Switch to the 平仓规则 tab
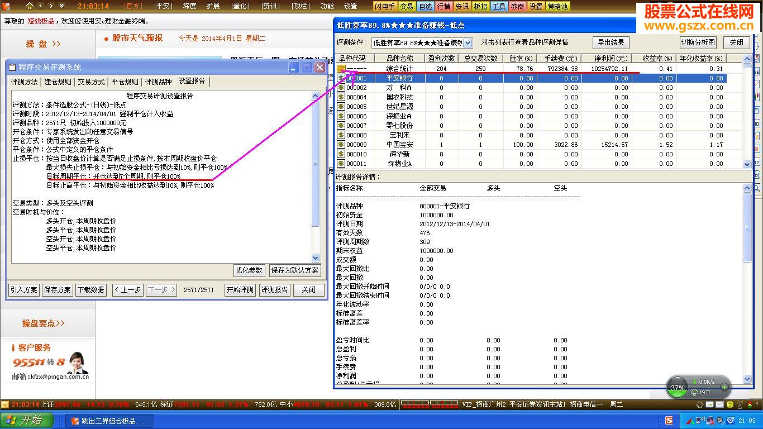 [125, 82]
